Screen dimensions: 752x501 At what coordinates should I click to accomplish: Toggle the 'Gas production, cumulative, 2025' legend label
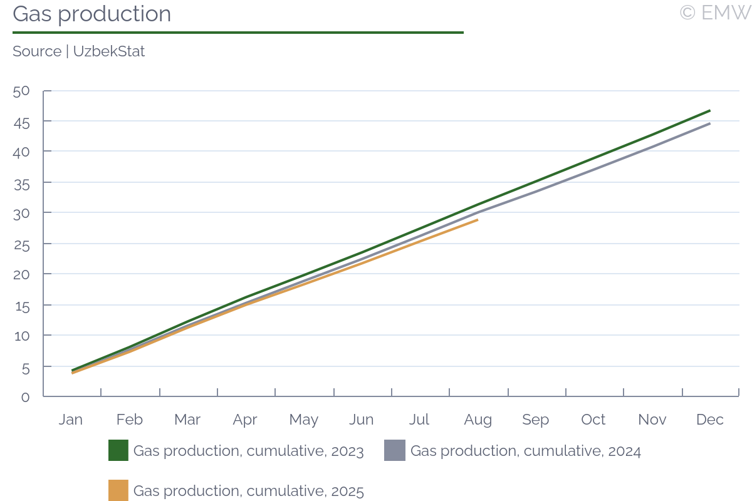coord(248,491)
